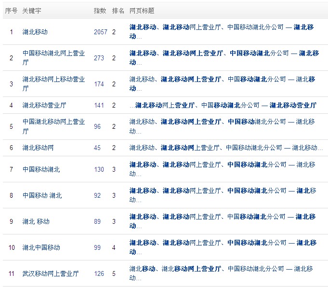This screenshot has height=287, width=328.
Task: Open page title link in row 9
Action: tap(223, 221)
